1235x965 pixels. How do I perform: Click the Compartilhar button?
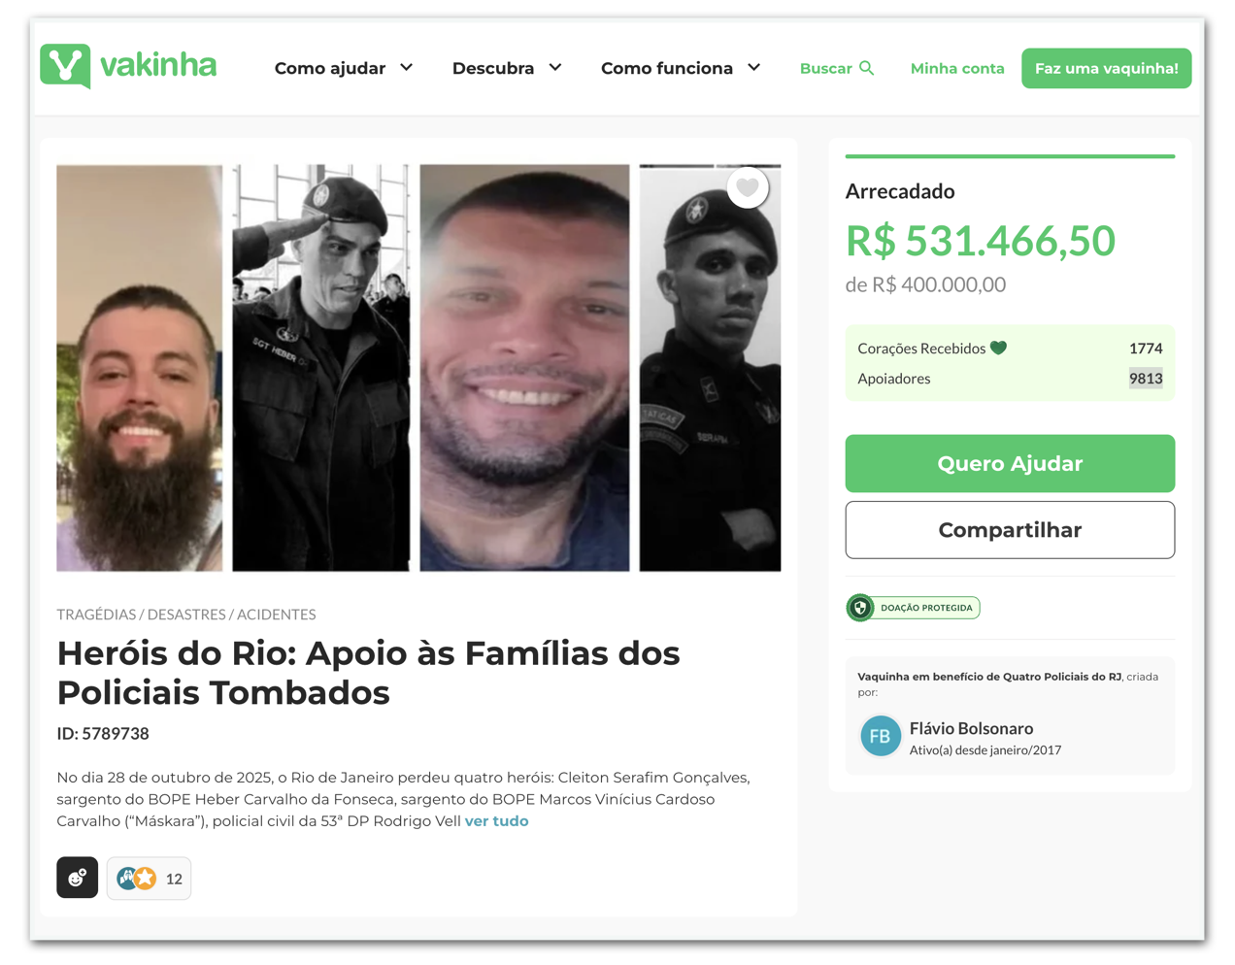(1010, 530)
